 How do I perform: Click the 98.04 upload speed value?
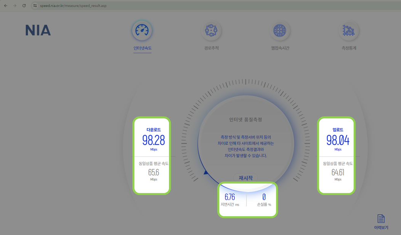(338, 140)
